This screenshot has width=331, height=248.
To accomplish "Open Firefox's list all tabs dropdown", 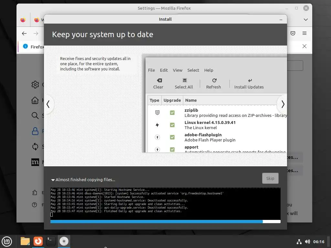I will (306, 20).
